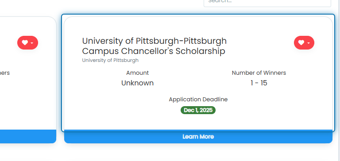Click the Unknown amount value
The width and height of the screenshot is (340, 161).
coord(138,83)
